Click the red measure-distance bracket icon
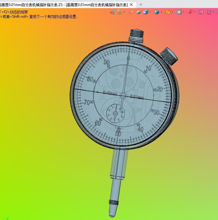Image resolution: width=218 pixels, height=220 pixels. pyautogui.click(x=209, y=12)
